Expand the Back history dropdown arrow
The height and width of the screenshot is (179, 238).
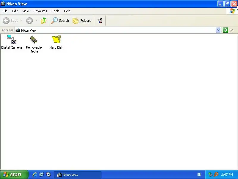(x=21, y=21)
